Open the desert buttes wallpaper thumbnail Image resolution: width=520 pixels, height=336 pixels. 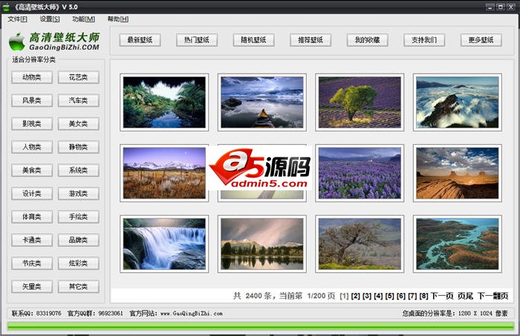458,173
